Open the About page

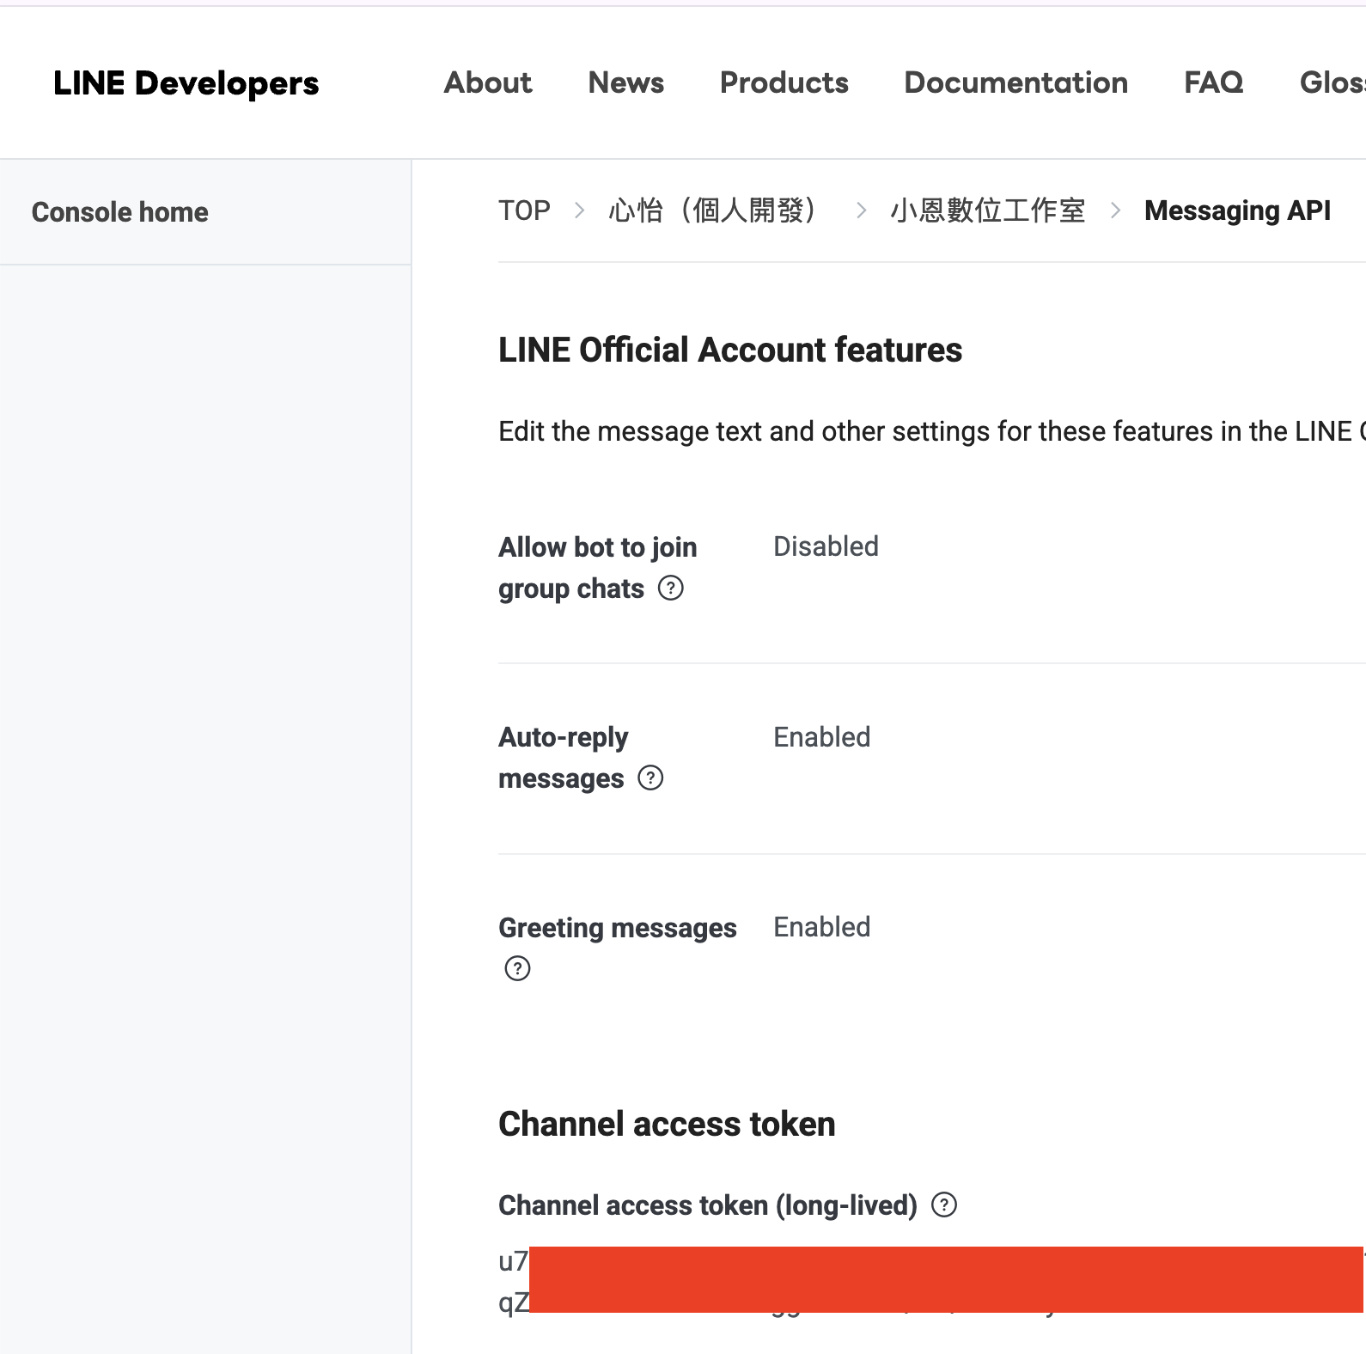click(487, 82)
